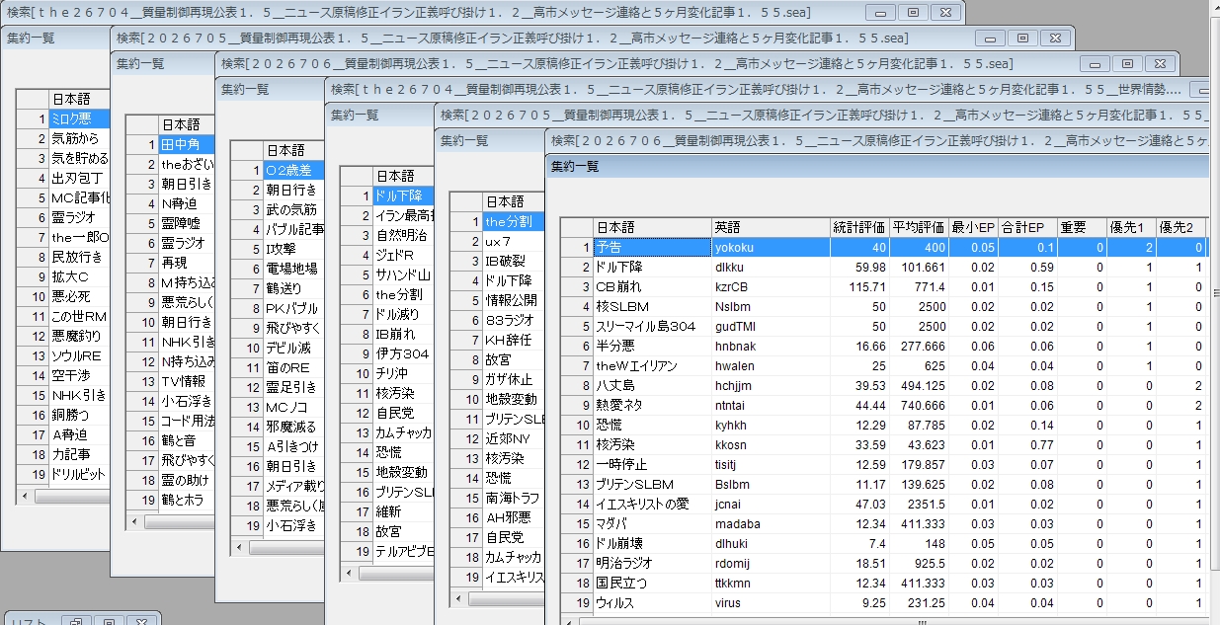
Task: Select 霊障嘘 in the second window
Action: tap(187, 223)
